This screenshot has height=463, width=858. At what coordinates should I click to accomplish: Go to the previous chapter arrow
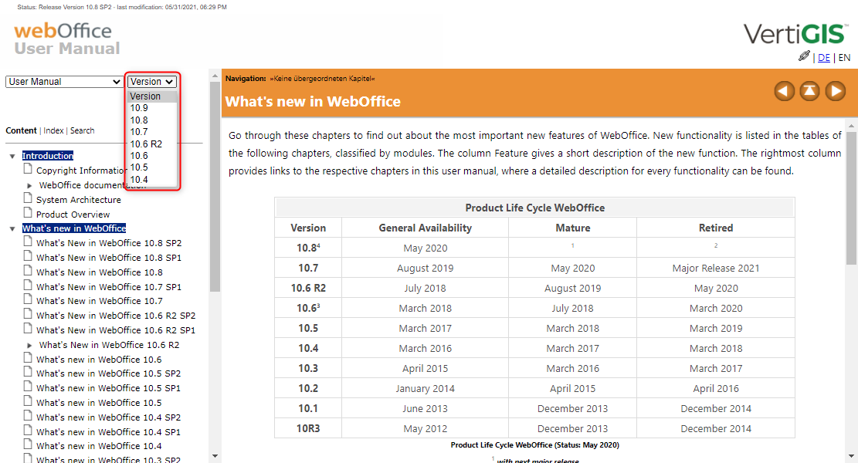(784, 91)
